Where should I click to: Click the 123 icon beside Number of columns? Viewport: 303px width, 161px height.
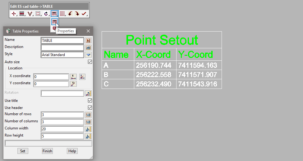88,122
